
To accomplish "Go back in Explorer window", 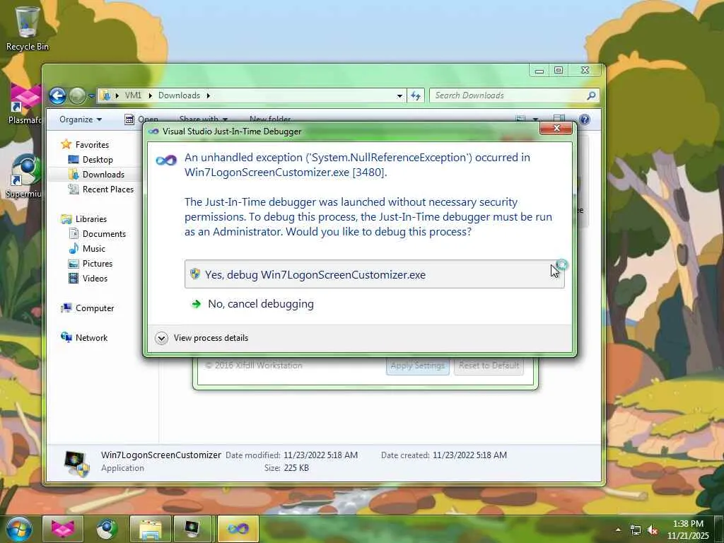I will (58, 96).
